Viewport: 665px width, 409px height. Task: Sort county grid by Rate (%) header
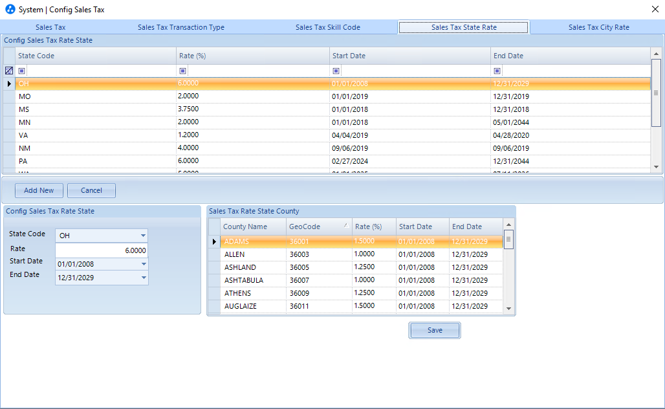click(374, 227)
